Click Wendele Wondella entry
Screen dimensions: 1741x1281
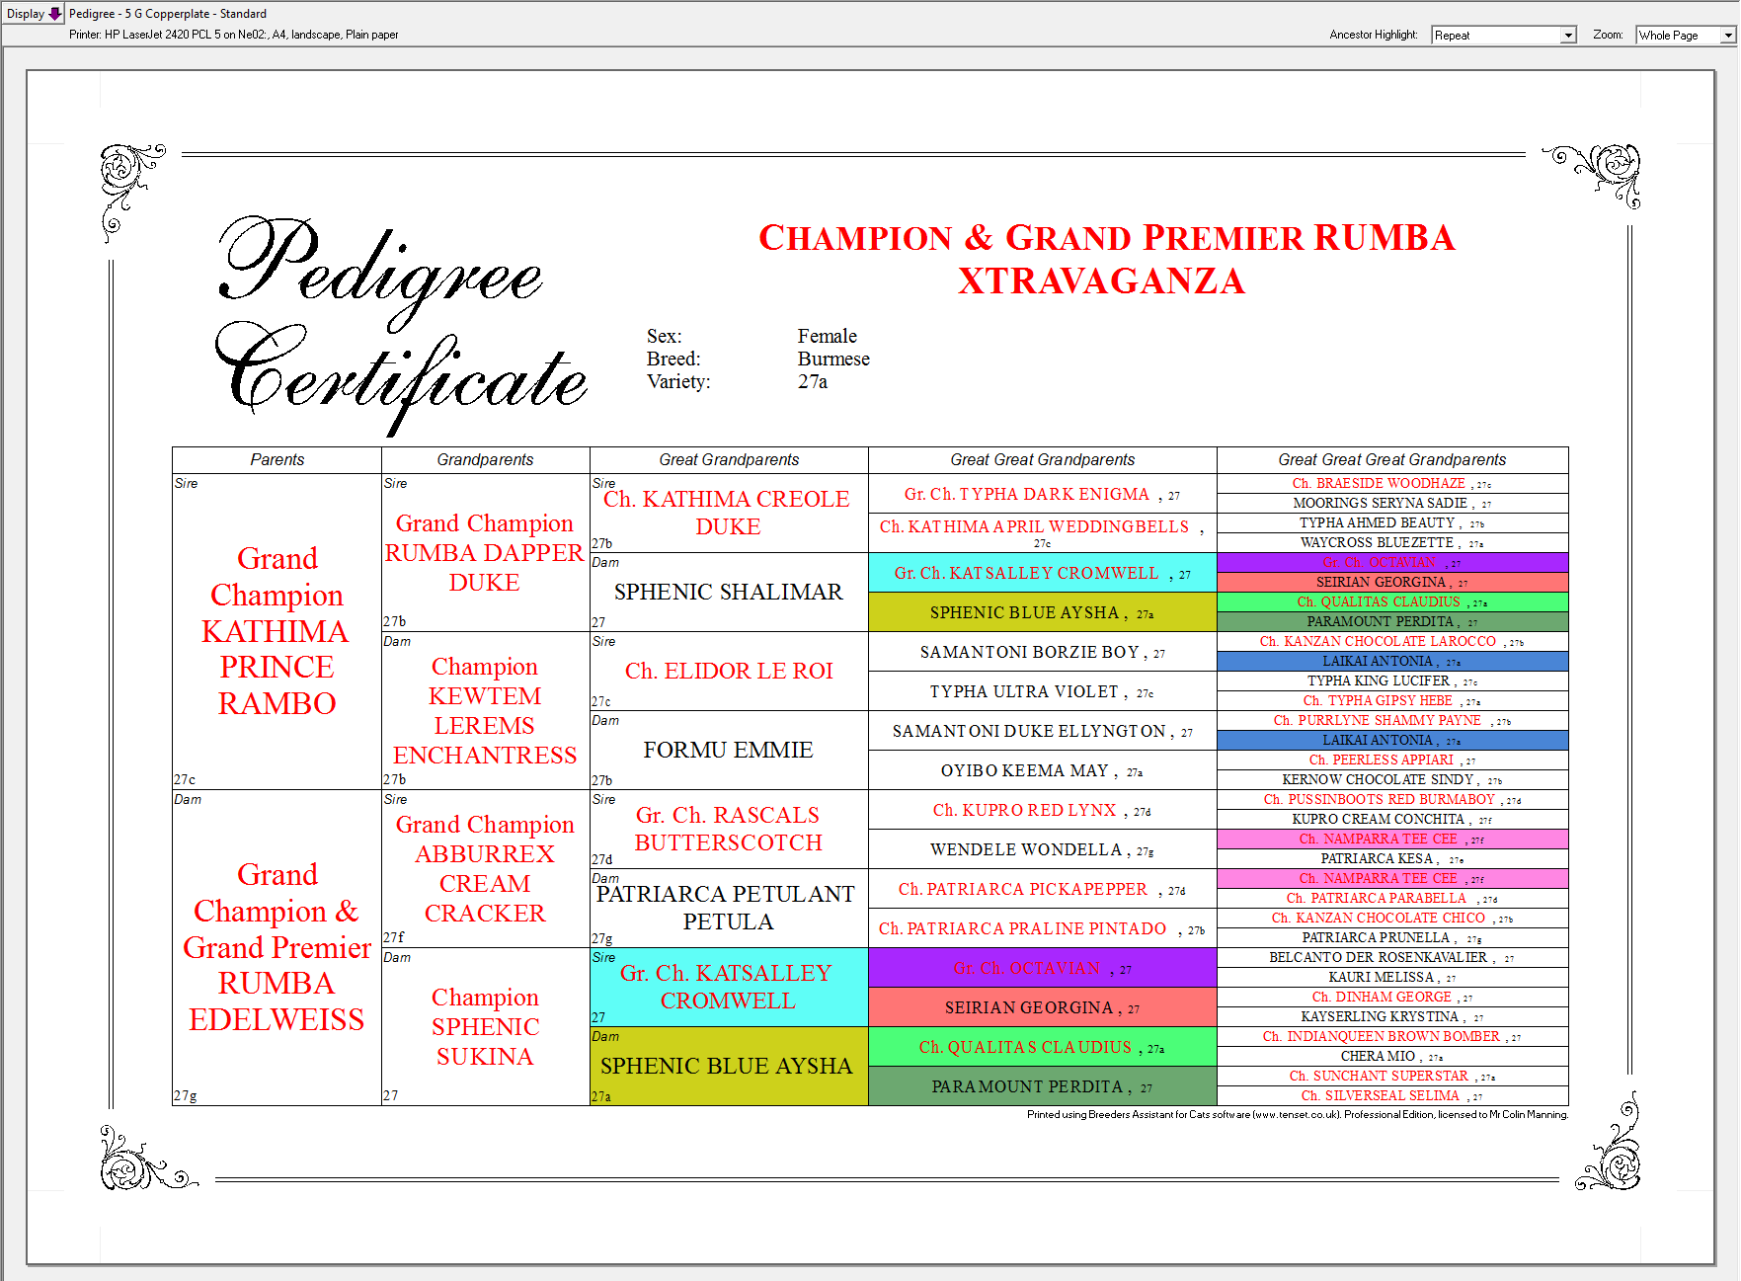(1043, 849)
